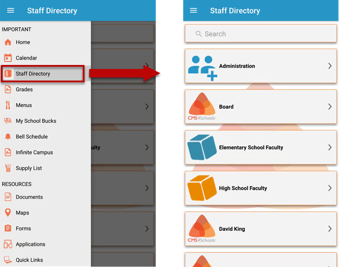
Task: Click the Administration people-plus icon
Action: (x=202, y=68)
